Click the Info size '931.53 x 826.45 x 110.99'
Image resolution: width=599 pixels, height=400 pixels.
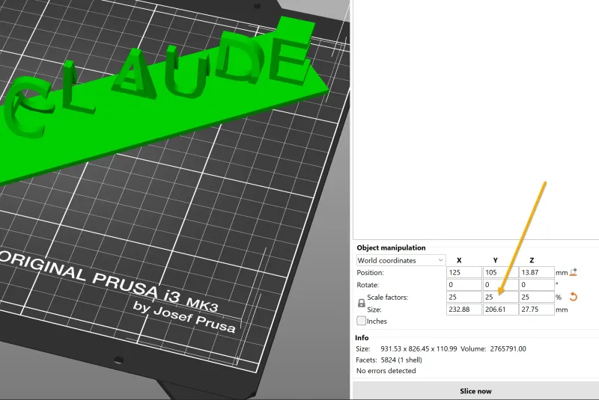click(x=419, y=348)
